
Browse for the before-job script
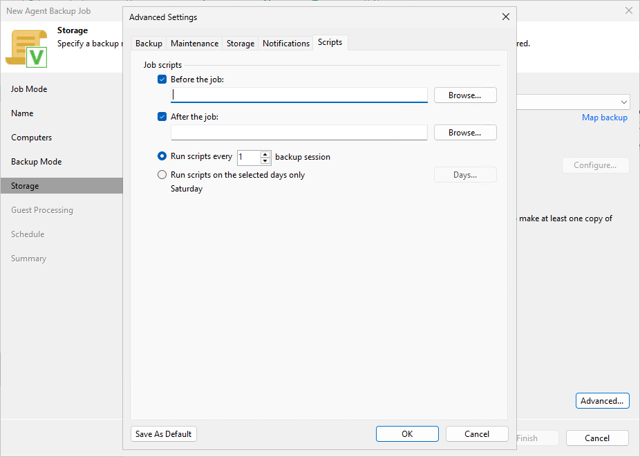(465, 95)
